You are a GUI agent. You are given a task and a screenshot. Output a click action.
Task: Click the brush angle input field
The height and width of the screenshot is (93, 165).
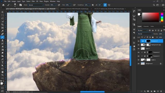[x=100, y=5]
